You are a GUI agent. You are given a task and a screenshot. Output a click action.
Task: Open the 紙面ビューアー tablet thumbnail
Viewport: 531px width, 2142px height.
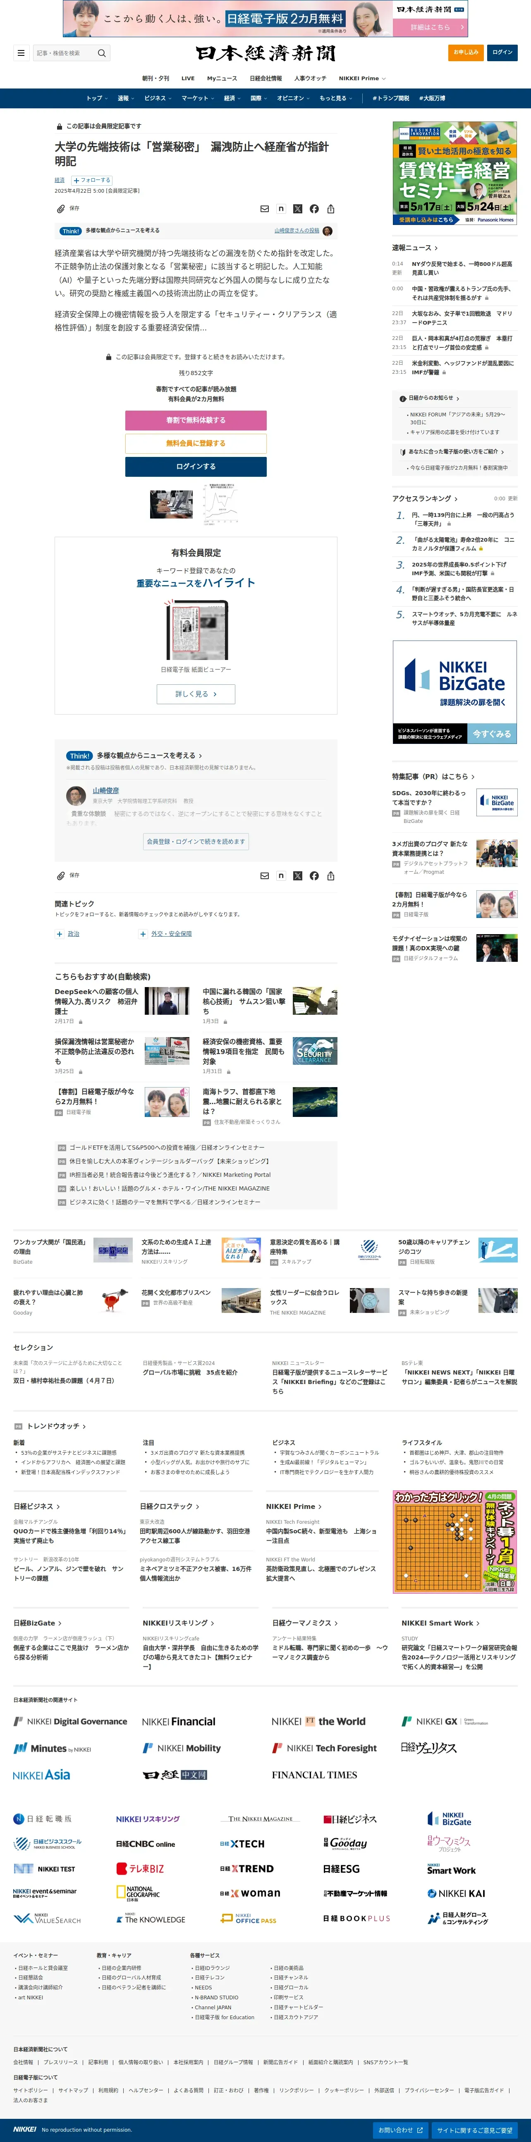(196, 630)
